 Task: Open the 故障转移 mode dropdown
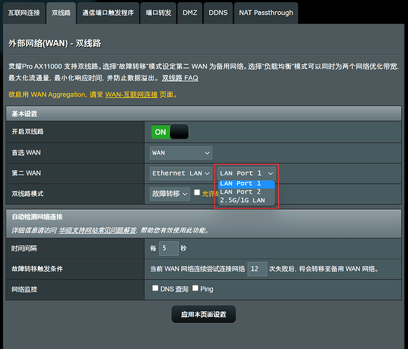[169, 194]
